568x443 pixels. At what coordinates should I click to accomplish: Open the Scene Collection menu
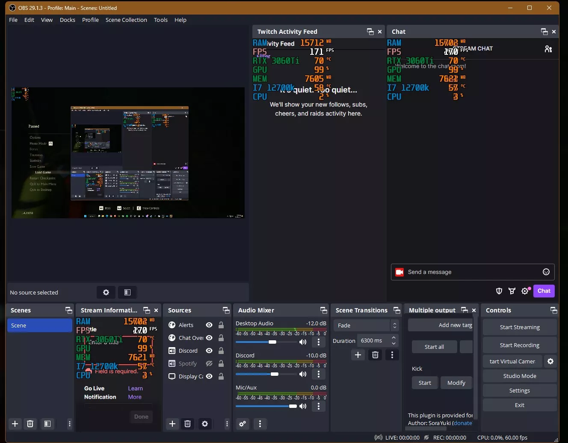[126, 20]
